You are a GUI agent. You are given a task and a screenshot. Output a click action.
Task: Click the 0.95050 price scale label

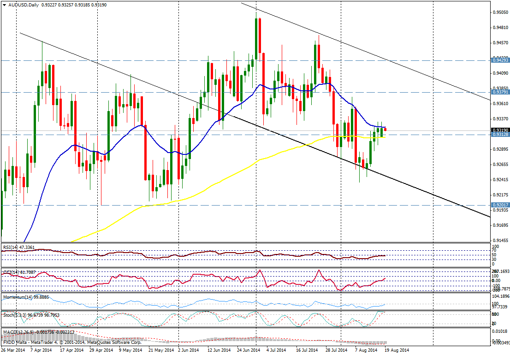point(500,12)
